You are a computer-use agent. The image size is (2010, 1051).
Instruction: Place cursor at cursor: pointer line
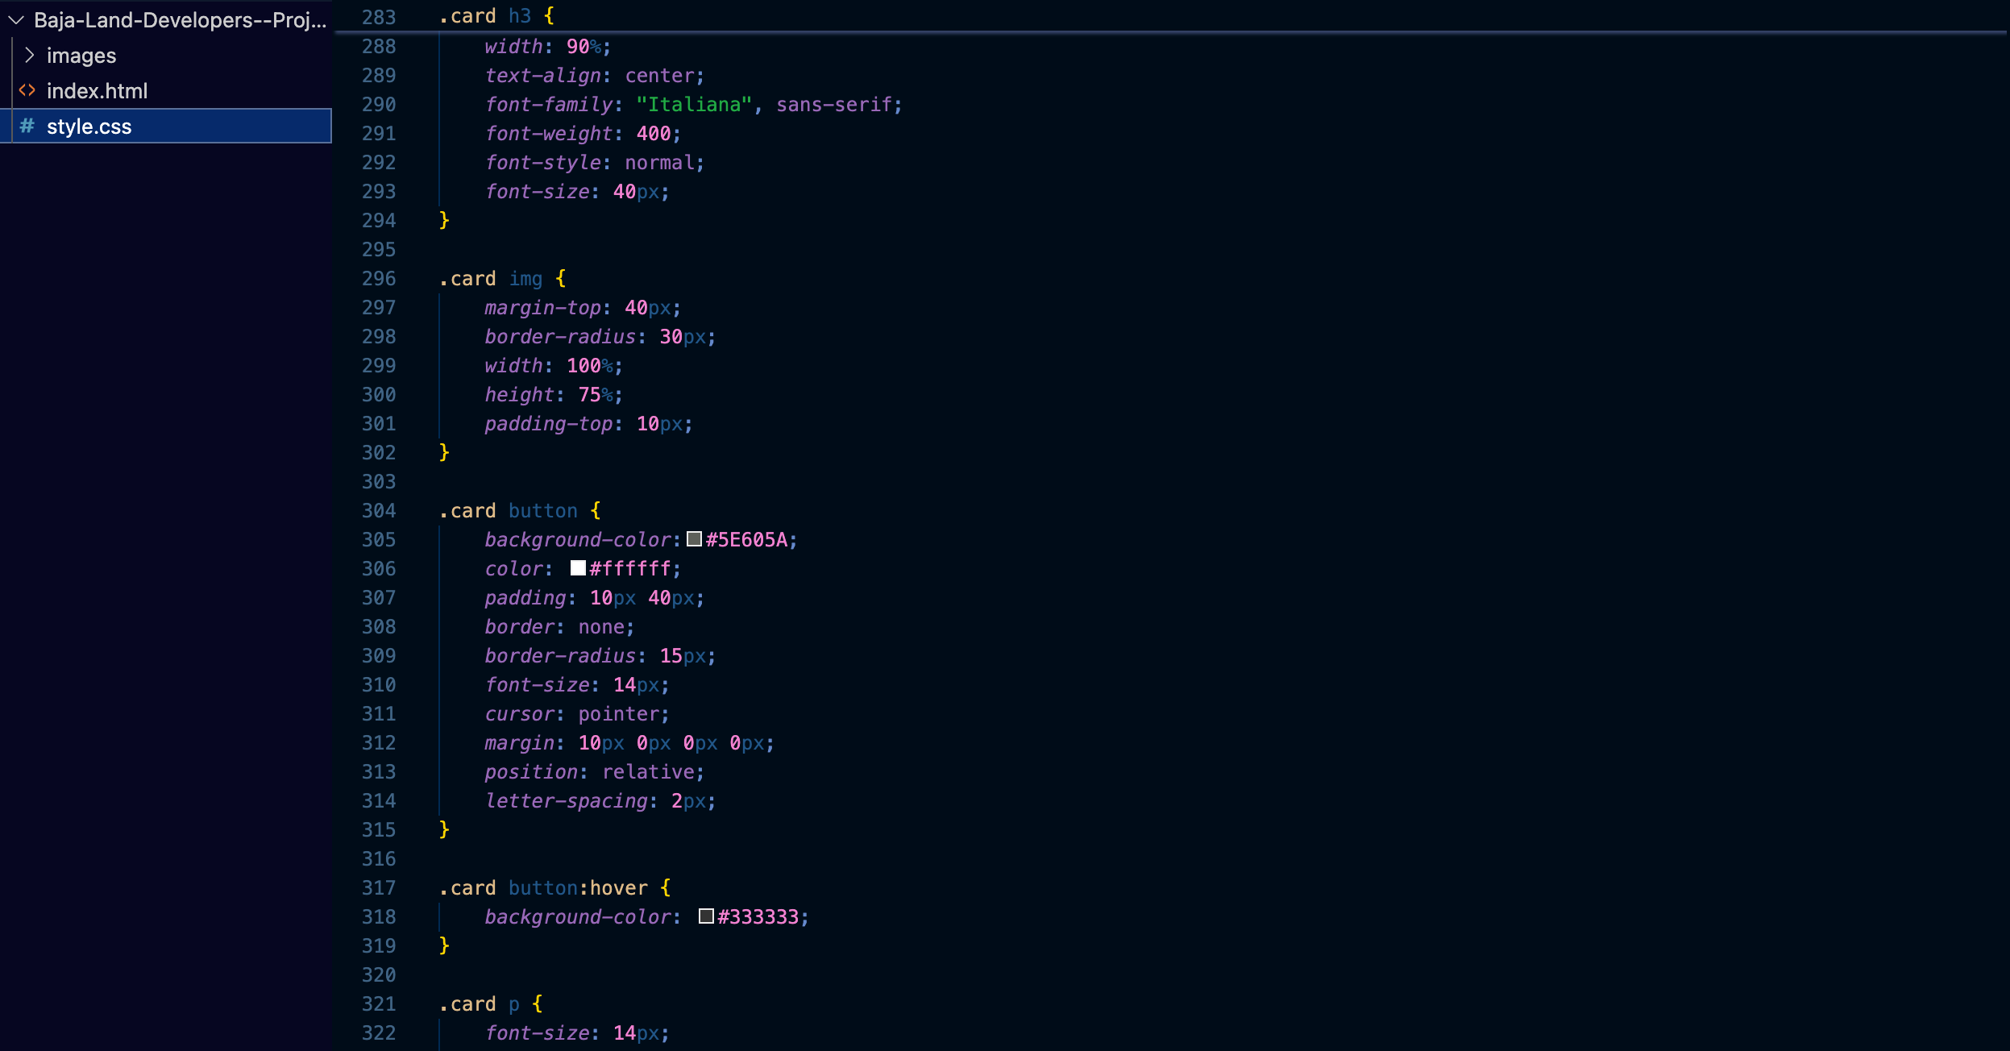point(576,714)
